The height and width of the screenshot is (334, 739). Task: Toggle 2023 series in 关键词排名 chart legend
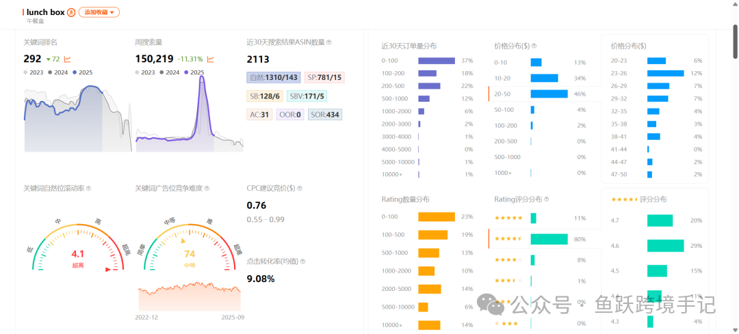click(33, 72)
